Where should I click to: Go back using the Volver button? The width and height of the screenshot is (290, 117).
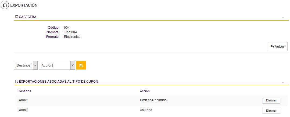pyautogui.click(x=277, y=46)
